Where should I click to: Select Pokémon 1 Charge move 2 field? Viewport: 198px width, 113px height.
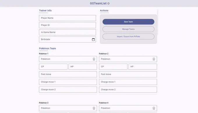coord(68,89)
